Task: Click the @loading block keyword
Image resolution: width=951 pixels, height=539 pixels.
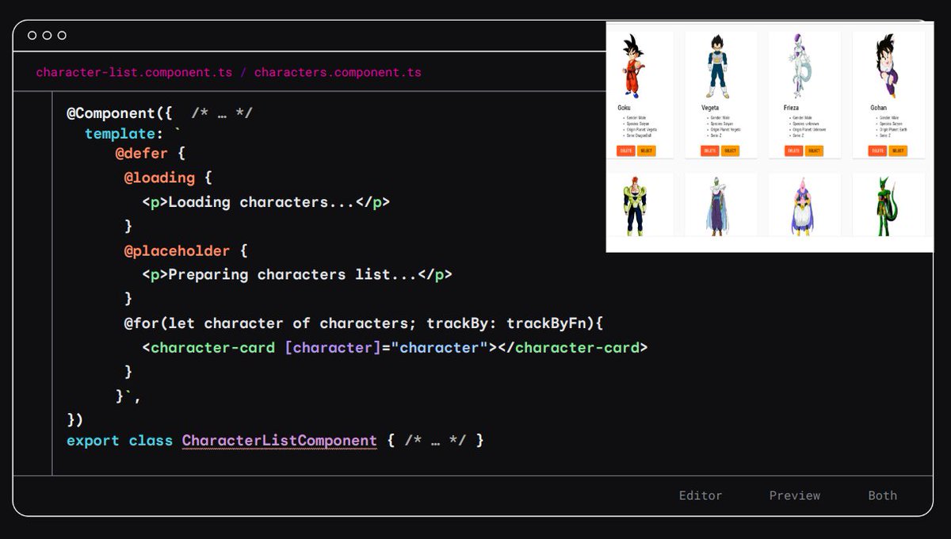Action: tap(159, 178)
